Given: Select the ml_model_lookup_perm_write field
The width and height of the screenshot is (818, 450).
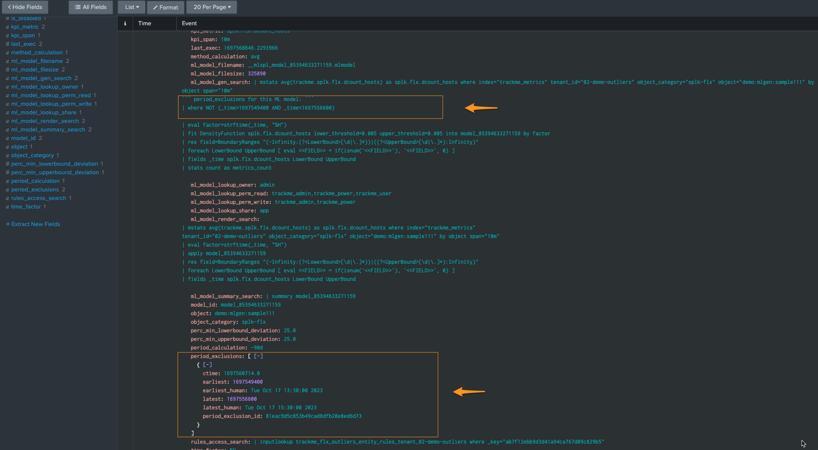Looking at the screenshot, I should tap(51, 104).
